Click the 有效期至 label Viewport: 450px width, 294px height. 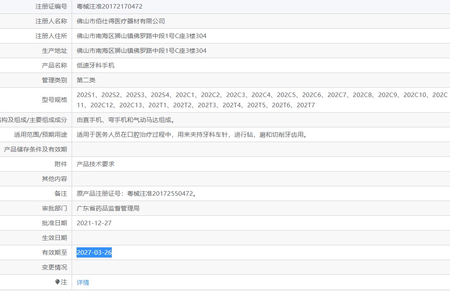pos(54,252)
